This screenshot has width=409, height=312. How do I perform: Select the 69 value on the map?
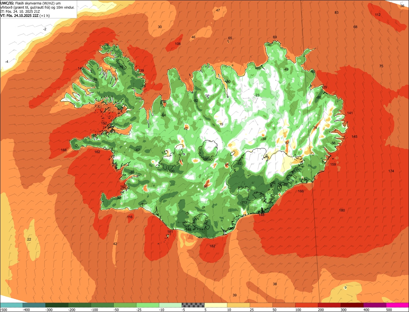point(275,37)
